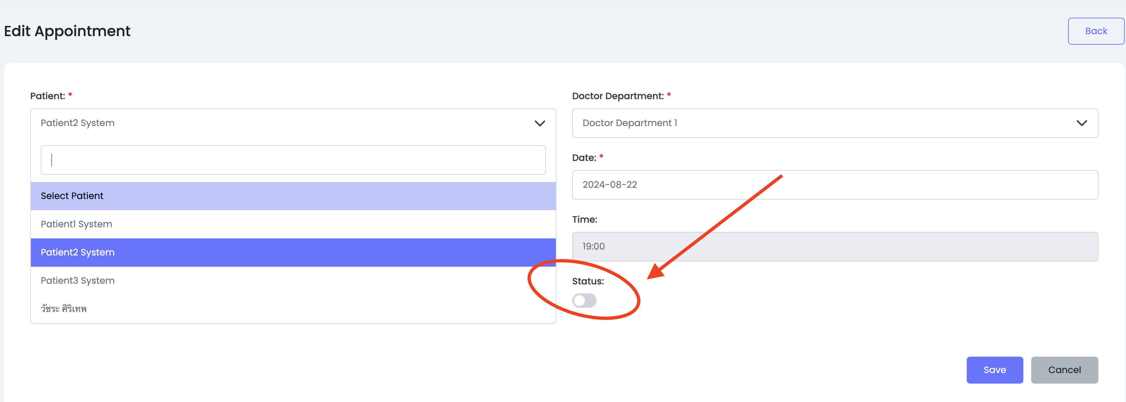Select Patient3 System from the list
Viewport: 1126px width, 402px height.
pos(293,281)
